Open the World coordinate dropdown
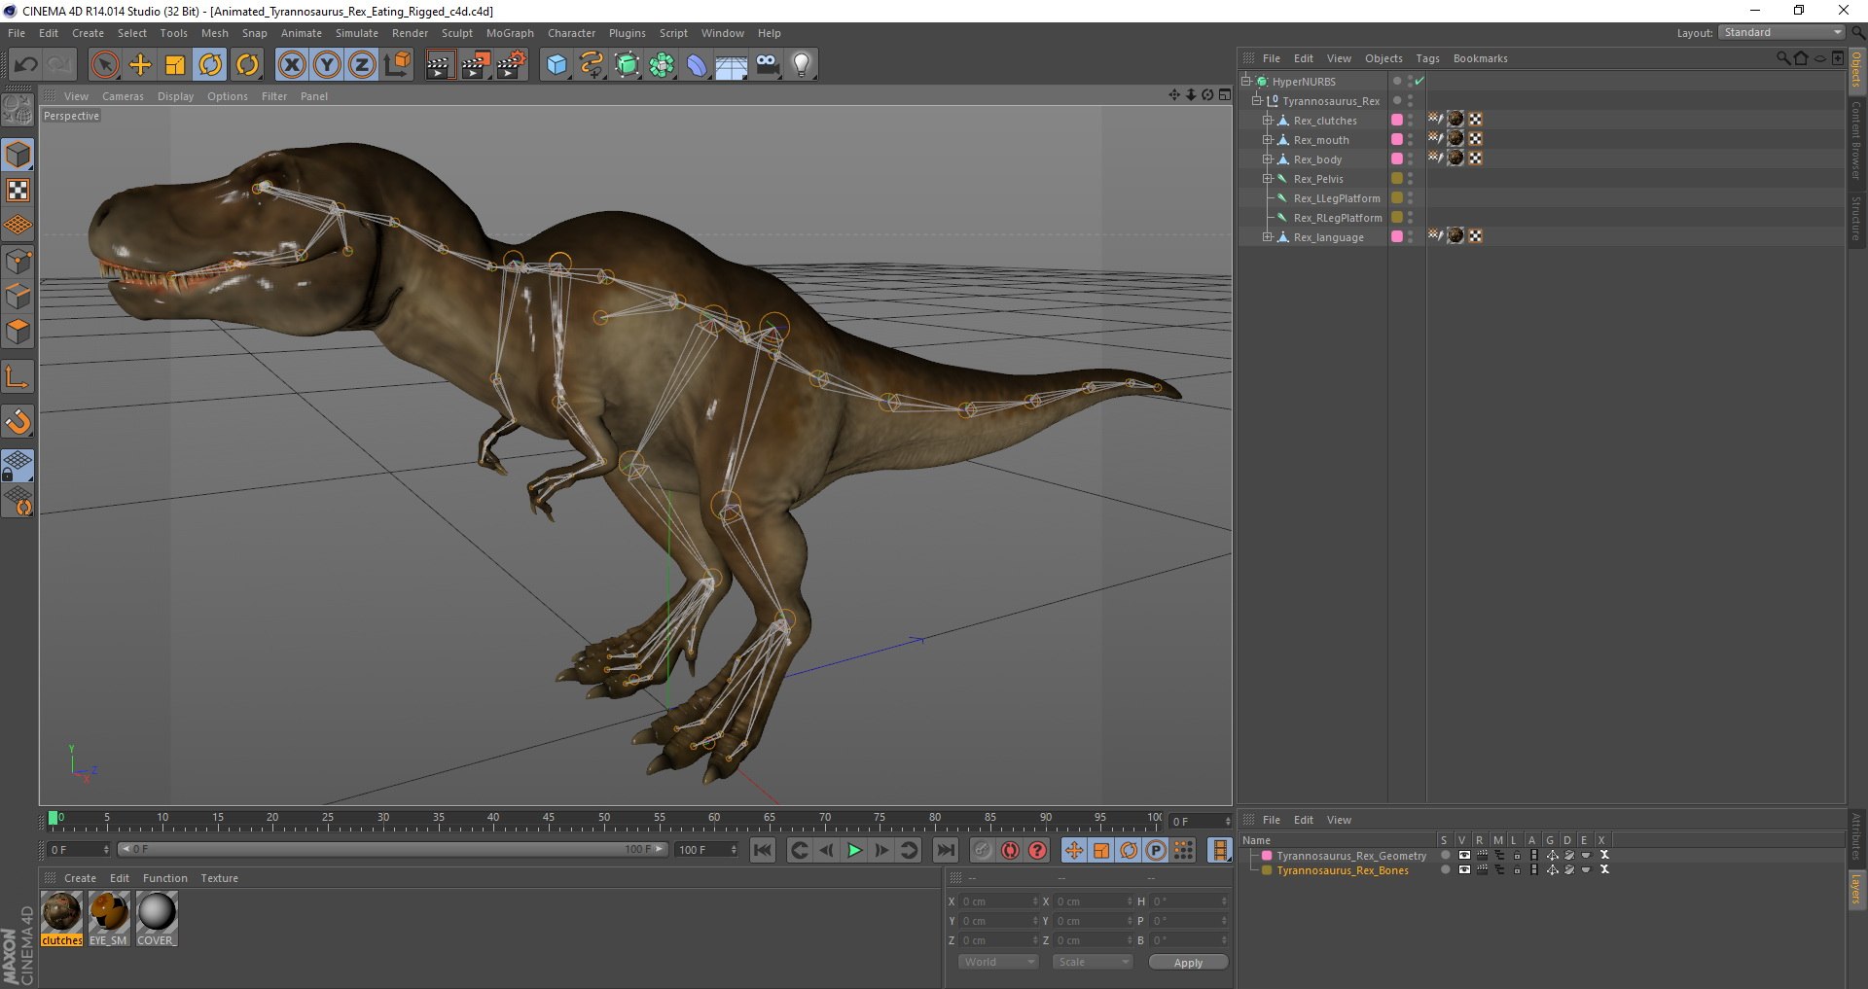Image resolution: width=1868 pixels, height=989 pixels. point(998,962)
